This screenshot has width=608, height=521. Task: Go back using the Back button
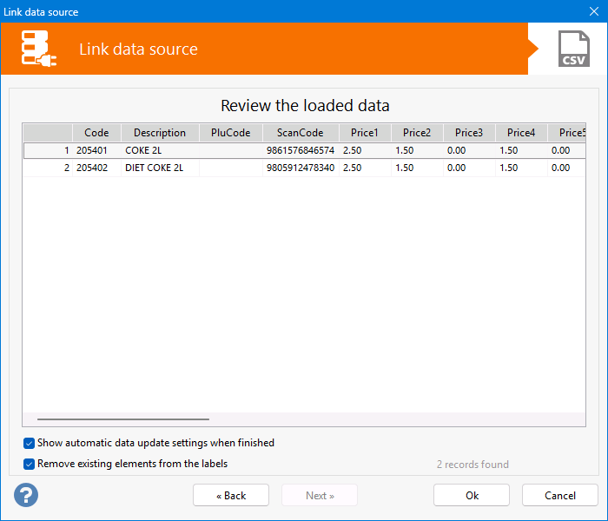pos(231,495)
